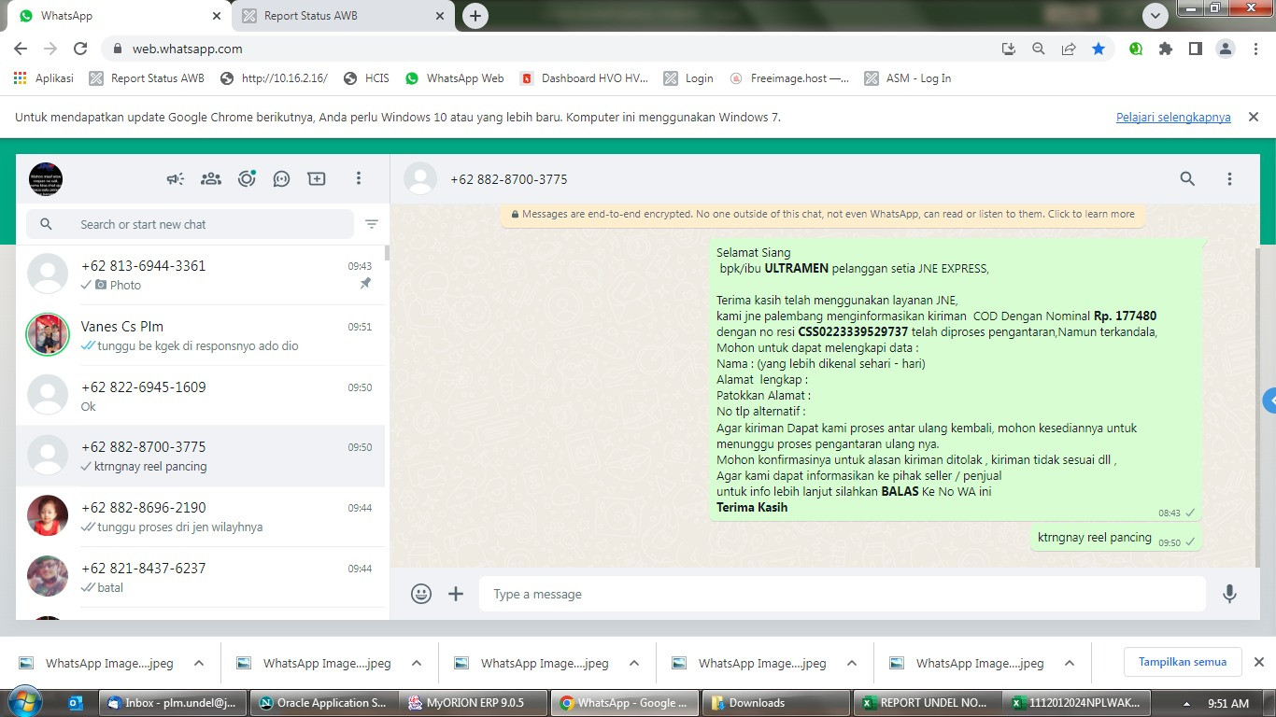Open the Chrome three-dot menu

(1255, 49)
